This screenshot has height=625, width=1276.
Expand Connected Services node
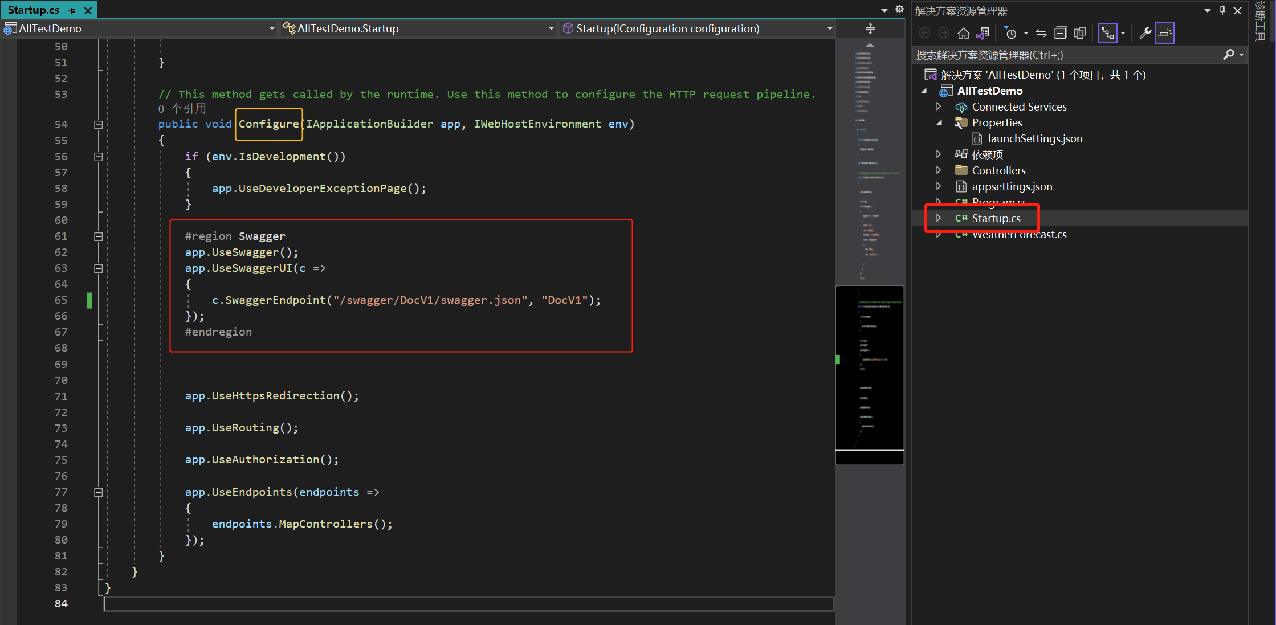pos(939,107)
